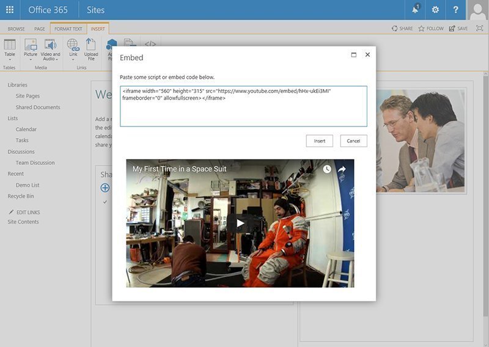
Task: Click the Table icon in ribbon
Action: pos(10,45)
